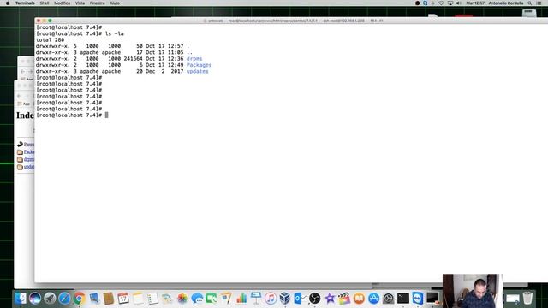The width and height of the screenshot is (548, 308).
Task: Click the 'drpms' directory name in terminal
Action: [x=194, y=59]
